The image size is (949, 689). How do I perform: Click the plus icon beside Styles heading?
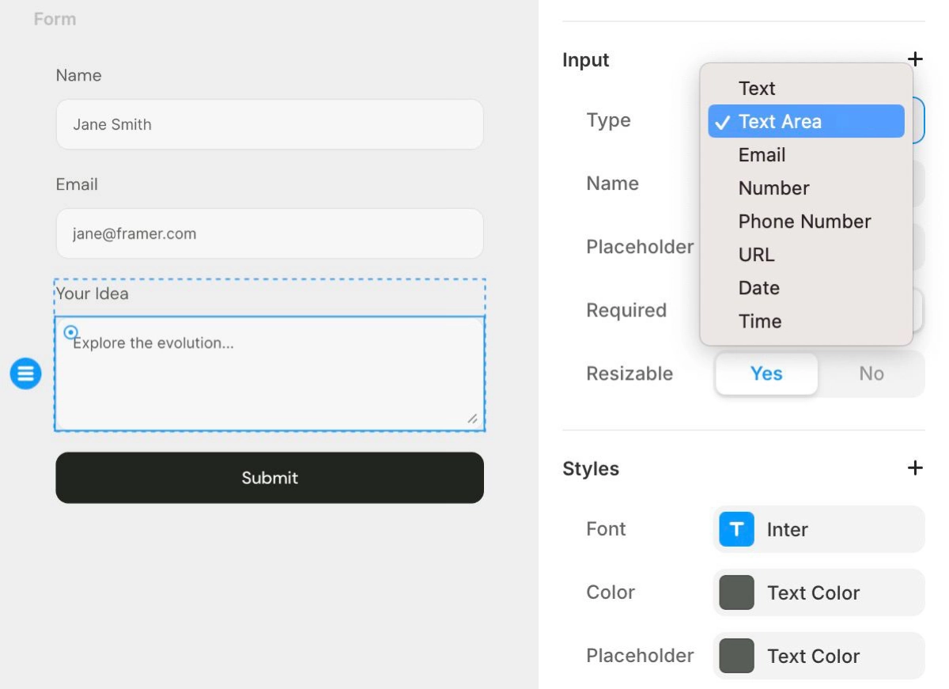(915, 468)
